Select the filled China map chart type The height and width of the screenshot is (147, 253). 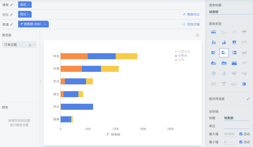click(234, 73)
